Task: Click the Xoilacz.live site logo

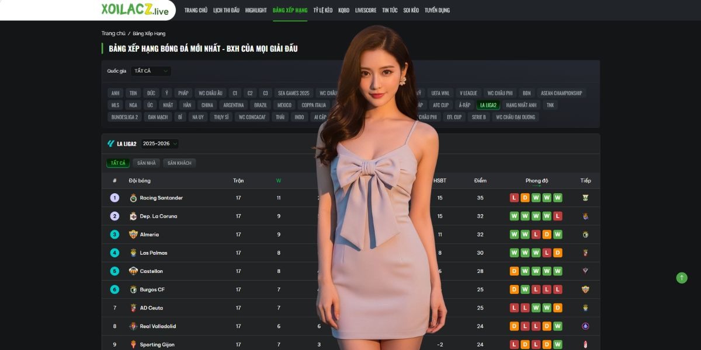Action: (x=134, y=10)
